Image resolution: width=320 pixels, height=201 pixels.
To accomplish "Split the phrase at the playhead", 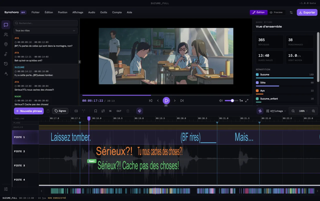I will (76, 111).
